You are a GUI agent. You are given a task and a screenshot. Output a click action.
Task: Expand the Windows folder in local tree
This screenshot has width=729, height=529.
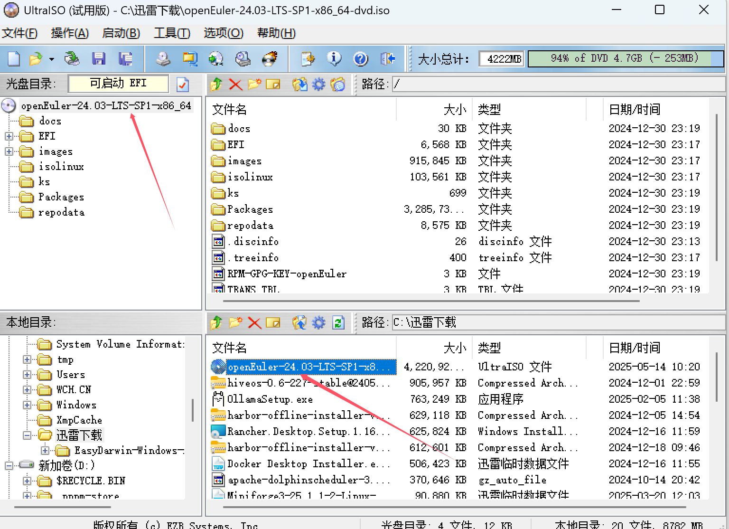pyautogui.click(x=27, y=405)
